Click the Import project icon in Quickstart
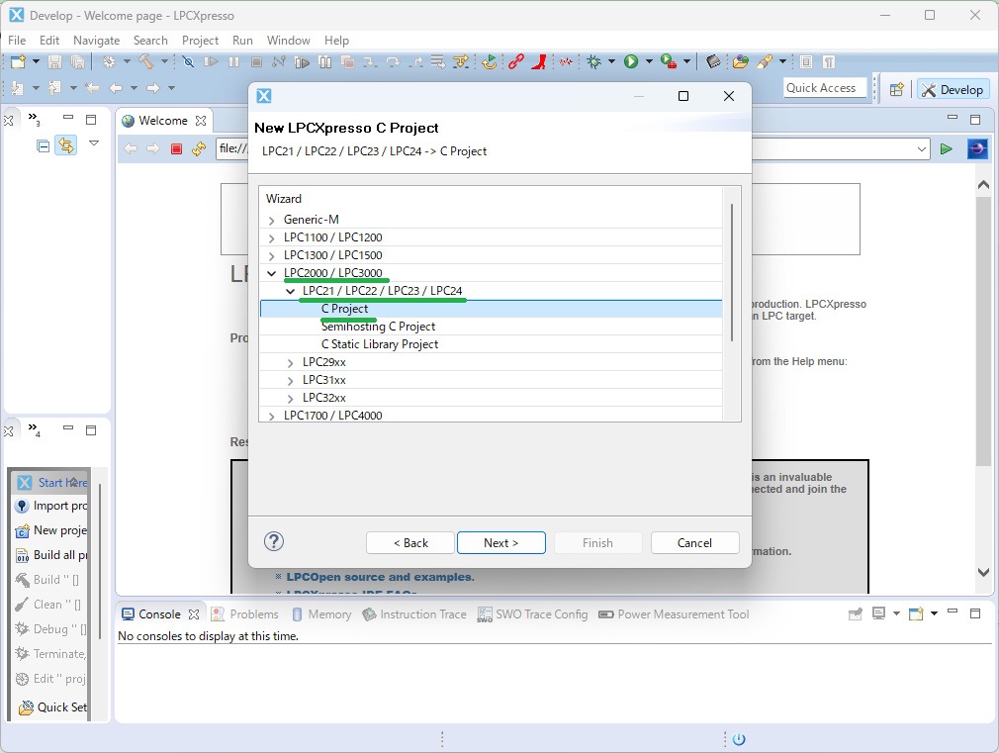The width and height of the screenshot is (999, 753). [x=23, y=506]
